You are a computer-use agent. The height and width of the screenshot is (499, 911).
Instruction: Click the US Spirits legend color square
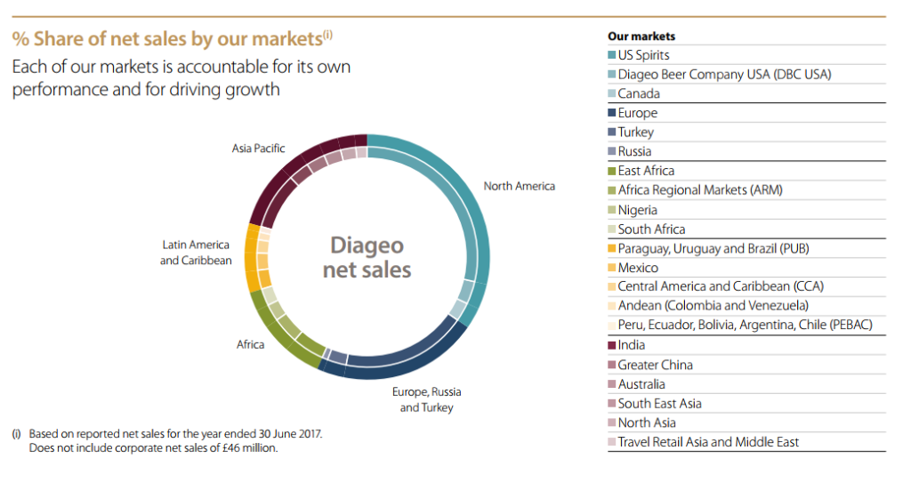tap(612, 55)
